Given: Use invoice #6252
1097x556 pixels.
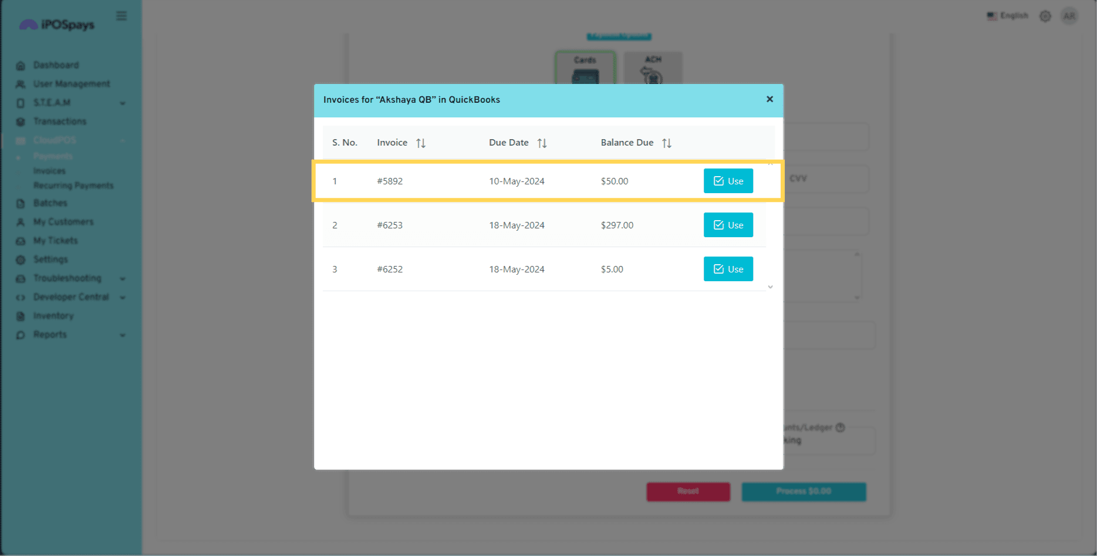Looking at the screenshot, I should point(728,269).
